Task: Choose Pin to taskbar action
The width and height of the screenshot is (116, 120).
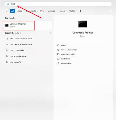Action: 66,63
